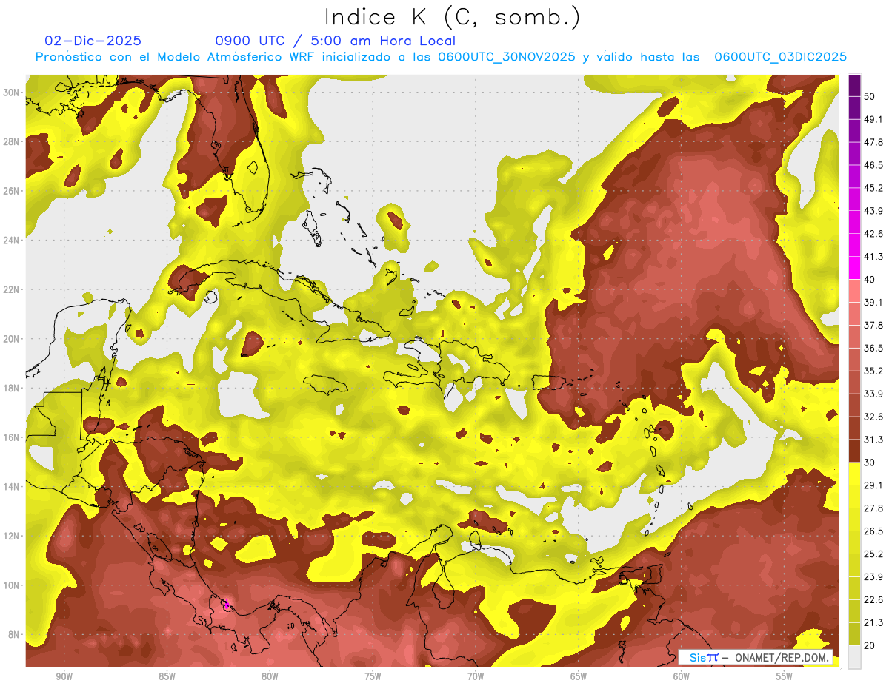Click longitude label "80W"
The image size is (889, 686).
click(270, 676)
